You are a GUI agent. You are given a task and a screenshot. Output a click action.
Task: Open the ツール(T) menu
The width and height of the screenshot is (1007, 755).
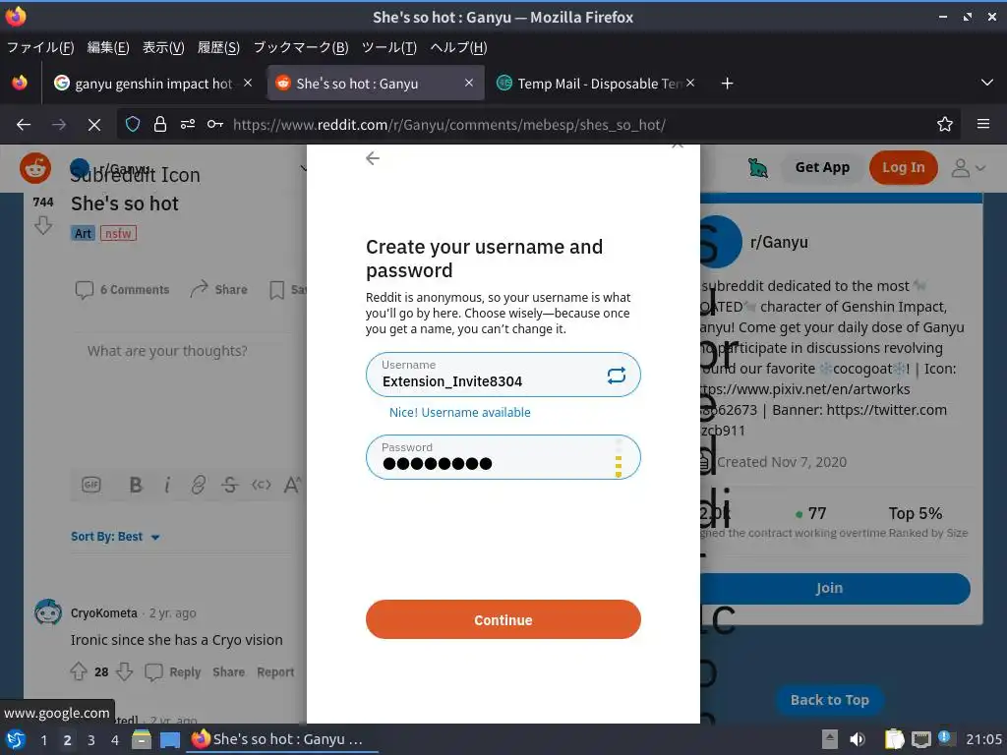[389, 47]
